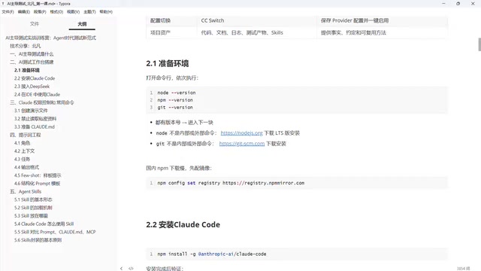Image resolution: width=481 pixels, height=271 pixels.
Task: Open the 编辑(E) menu
Action: (23, 12)
